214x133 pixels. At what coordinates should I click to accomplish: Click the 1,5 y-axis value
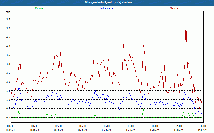pos(8,91)
